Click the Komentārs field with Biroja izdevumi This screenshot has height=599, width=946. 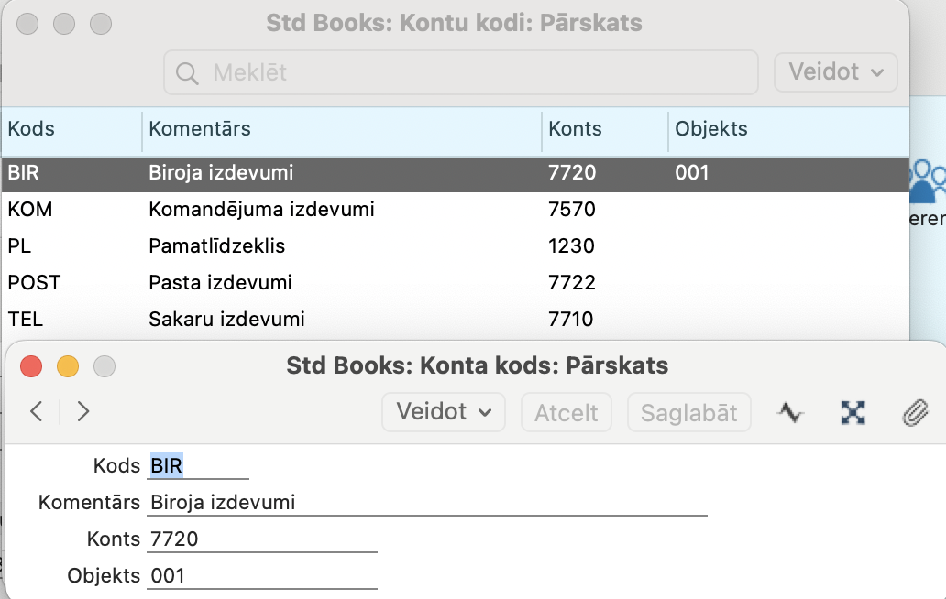[x=427, y=503]
